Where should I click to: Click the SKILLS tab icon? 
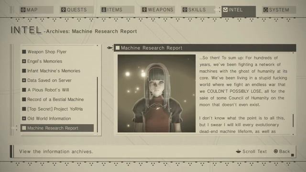pyautogui.click(x=185, y=10)
